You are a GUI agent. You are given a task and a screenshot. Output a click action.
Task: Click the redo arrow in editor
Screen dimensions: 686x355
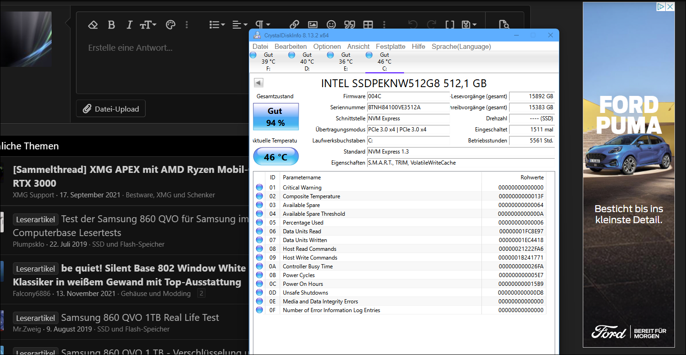pyautogui.click(x=431, y=25)
